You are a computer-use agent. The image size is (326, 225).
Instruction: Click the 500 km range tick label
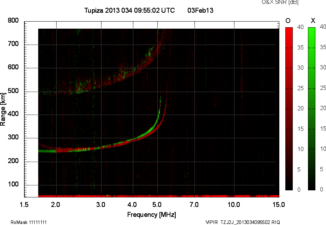13,91
